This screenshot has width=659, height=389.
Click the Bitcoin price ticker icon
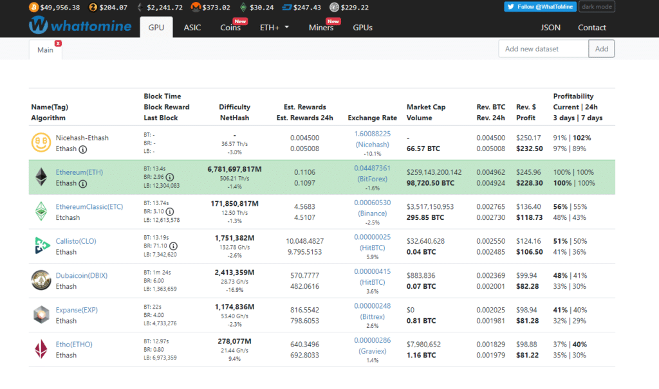33,7
